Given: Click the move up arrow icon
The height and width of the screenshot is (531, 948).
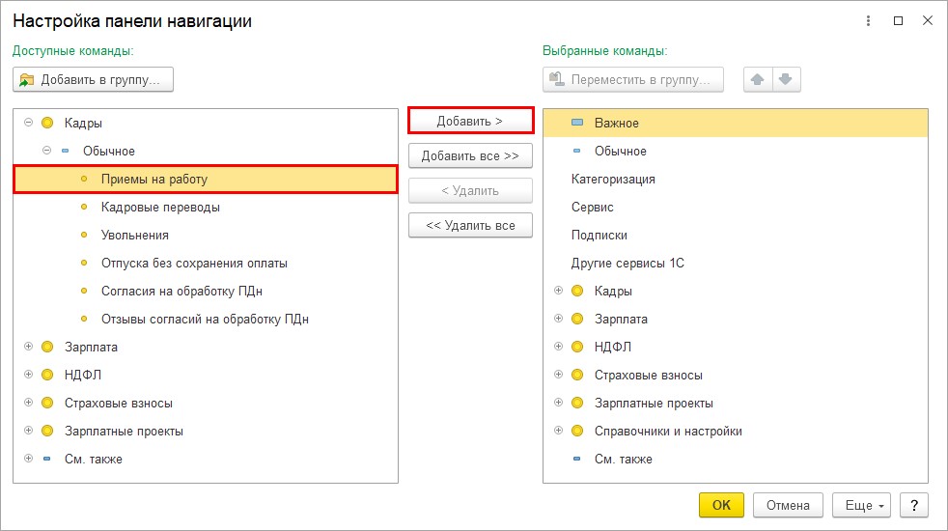Looking at the screenshot, I should pyautogui.click(x=758, y=79).
